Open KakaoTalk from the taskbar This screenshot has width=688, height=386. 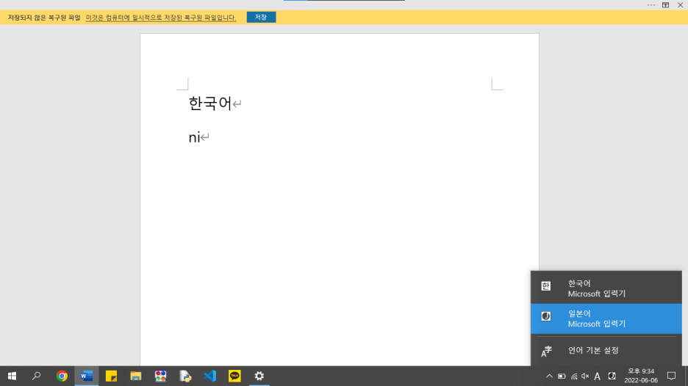pyautogui.click(x=234, y=376)
